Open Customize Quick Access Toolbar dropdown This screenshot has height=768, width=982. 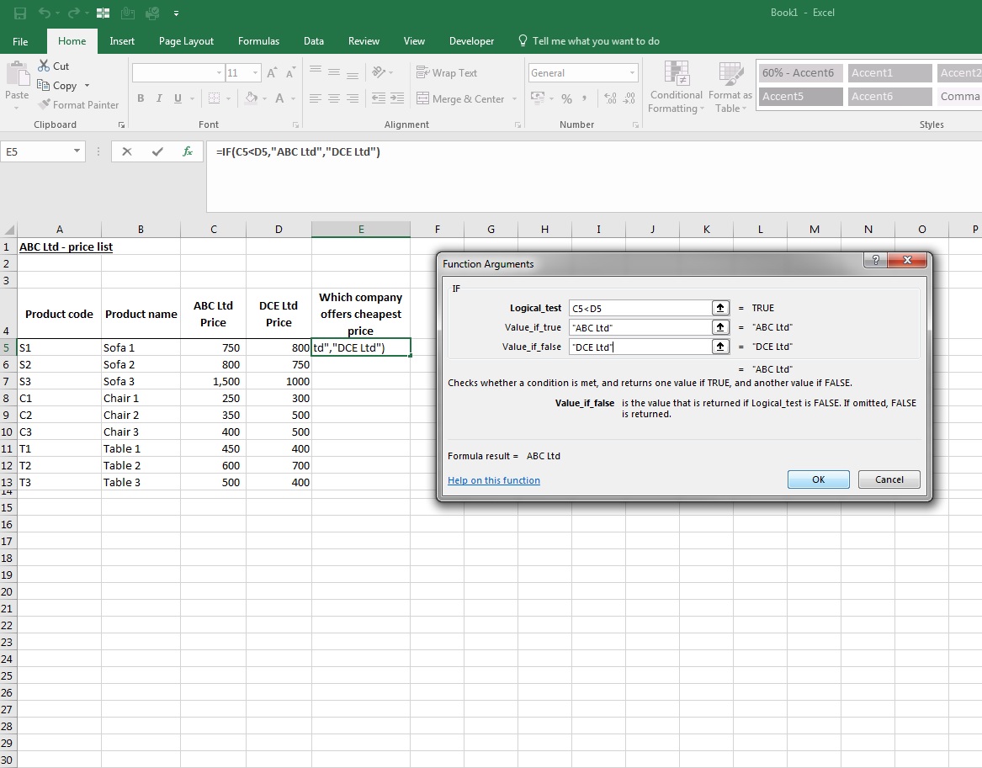coord(176,13)
